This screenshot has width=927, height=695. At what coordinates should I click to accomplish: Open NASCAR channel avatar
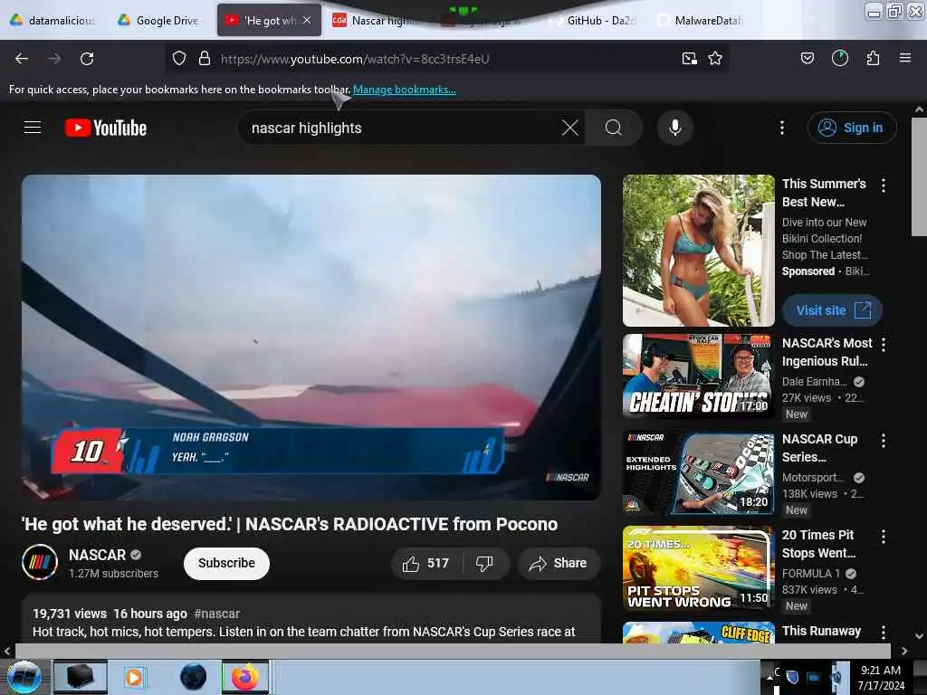(40, 562)
